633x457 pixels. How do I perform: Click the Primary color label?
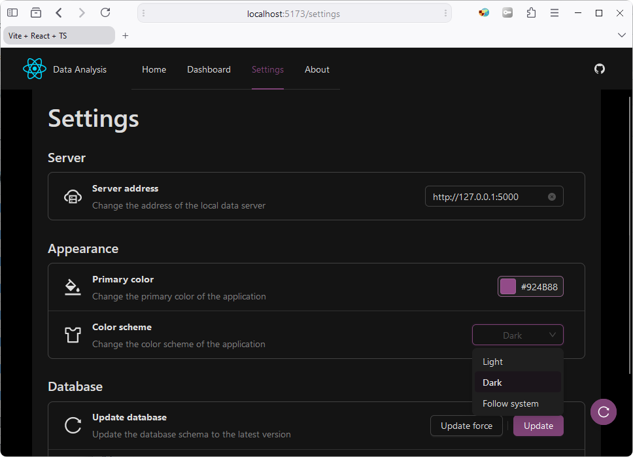coord(123,279)
